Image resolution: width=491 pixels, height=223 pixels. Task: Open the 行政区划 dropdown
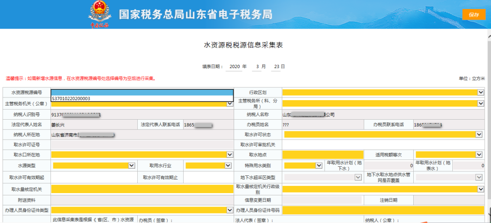pyautogui.click(x=481, y=92)
